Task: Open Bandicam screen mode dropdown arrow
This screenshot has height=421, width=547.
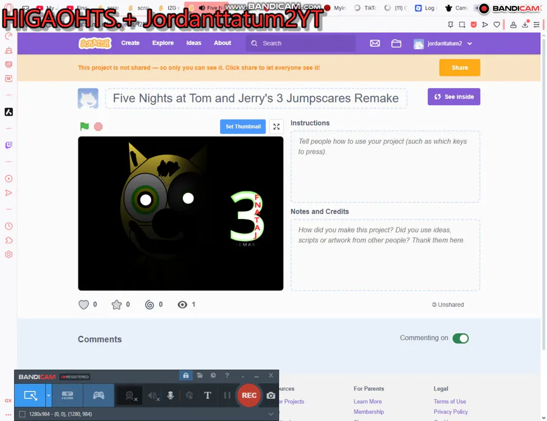Action: coord(49,396)
